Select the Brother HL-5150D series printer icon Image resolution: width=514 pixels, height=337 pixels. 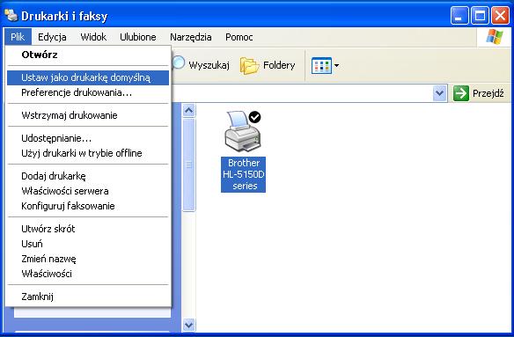243,132
